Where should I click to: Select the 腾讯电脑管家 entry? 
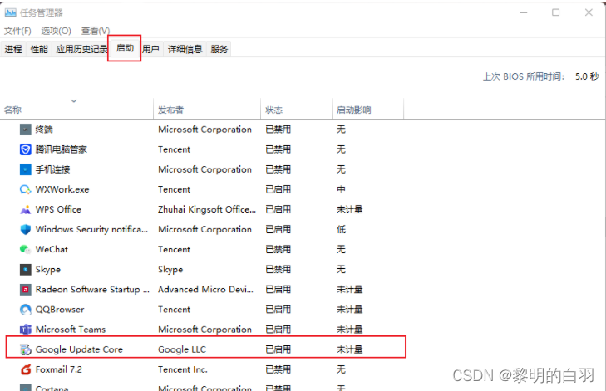tap(62, 149)
